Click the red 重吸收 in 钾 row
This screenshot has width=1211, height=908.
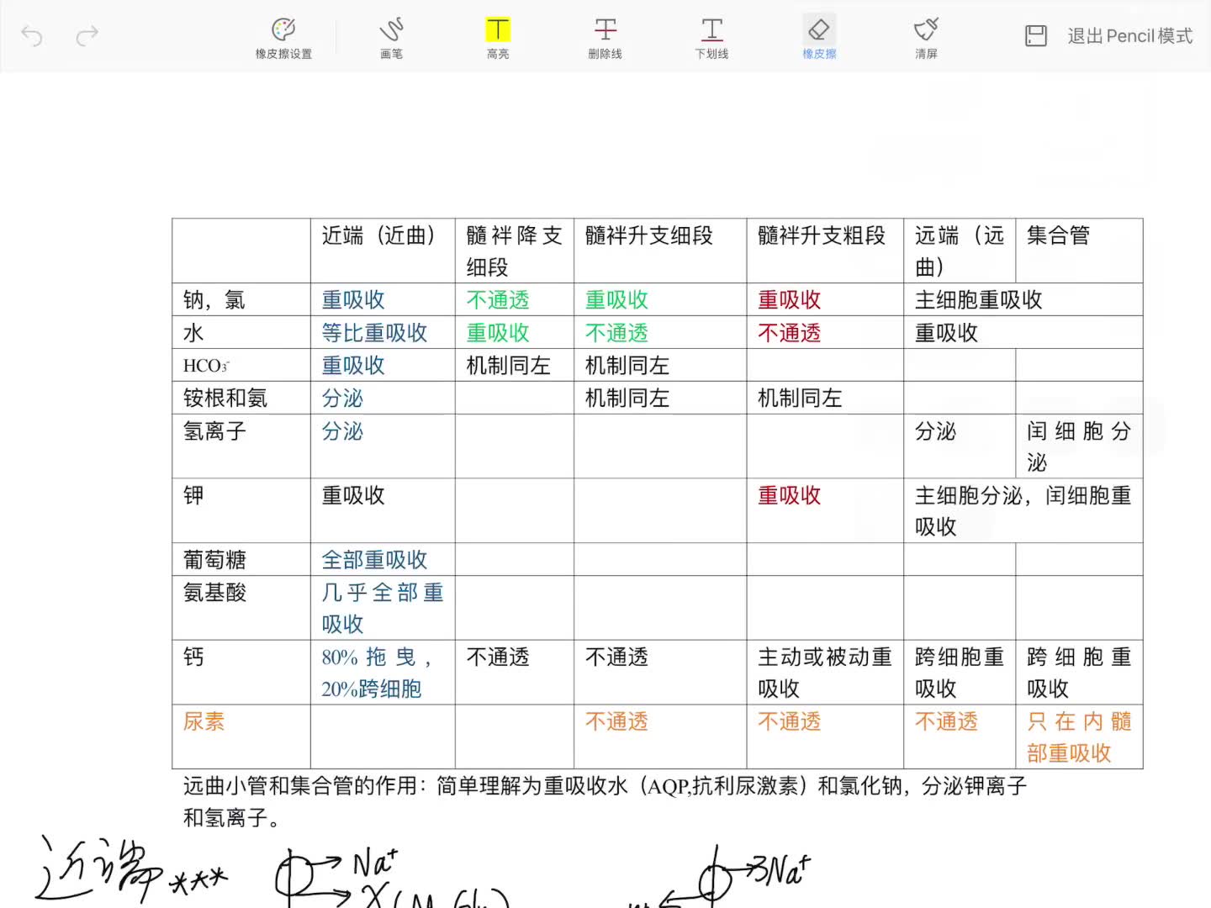(789, 495)
